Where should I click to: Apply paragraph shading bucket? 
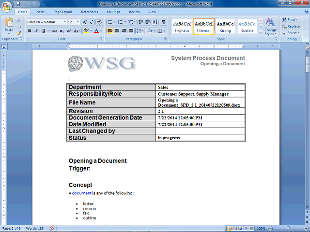150,31
